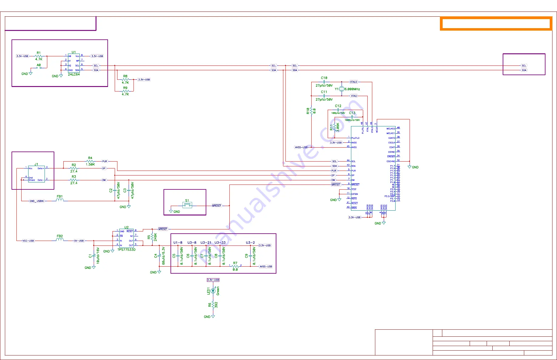Select capacitor C3 symbol
This screenshot has height=360, width=557.
click(x=129, y=190)
